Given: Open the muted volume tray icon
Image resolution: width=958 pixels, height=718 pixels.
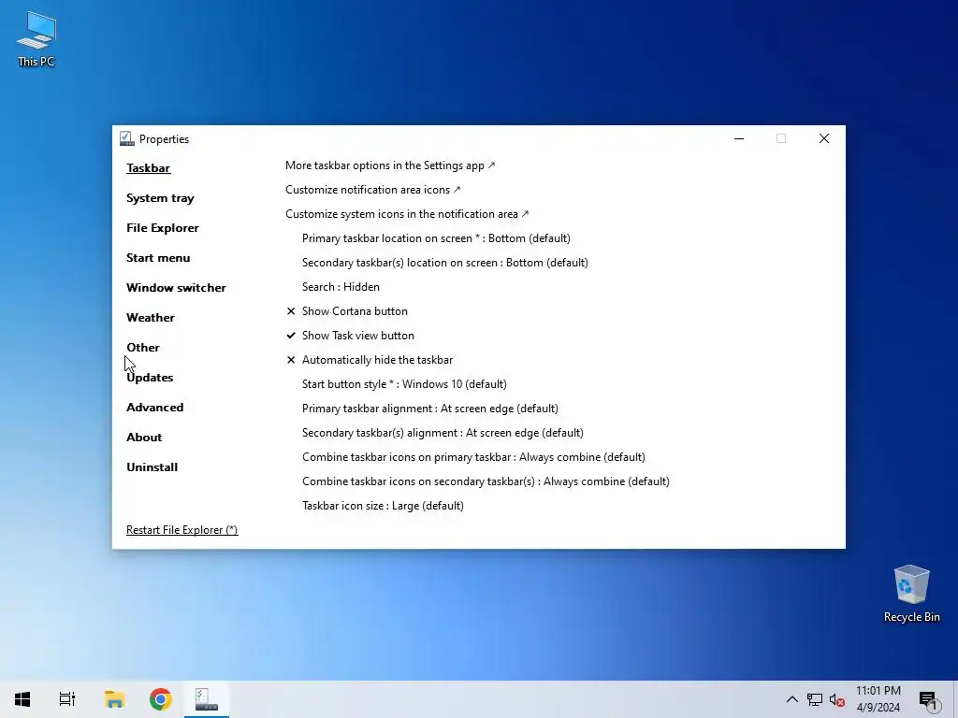Looking at the screenshot, I should pos(837,700).
